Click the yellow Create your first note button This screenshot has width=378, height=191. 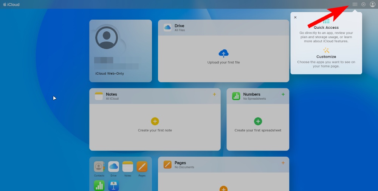(155, 121)
